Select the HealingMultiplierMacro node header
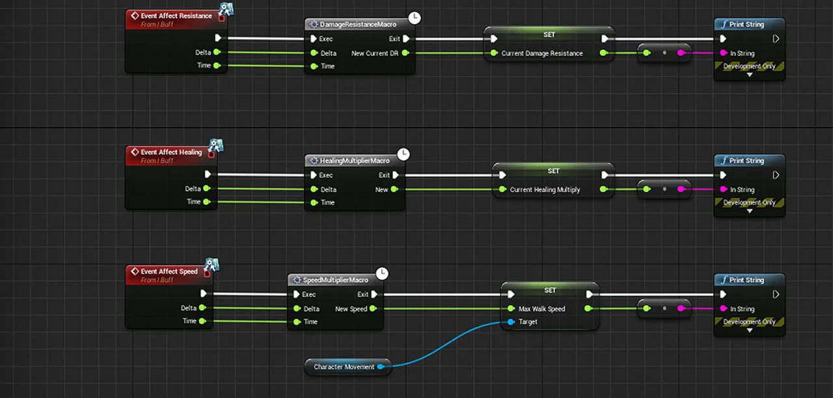The height and width of the screenshot is (398, 833). [355, 161]
